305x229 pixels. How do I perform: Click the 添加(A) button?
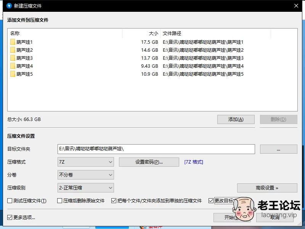[236, 119]
